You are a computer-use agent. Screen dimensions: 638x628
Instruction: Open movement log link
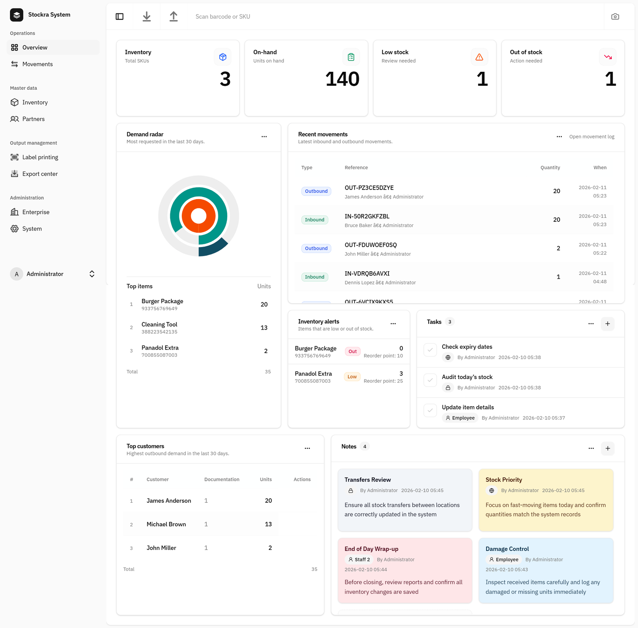pos(591,137)
